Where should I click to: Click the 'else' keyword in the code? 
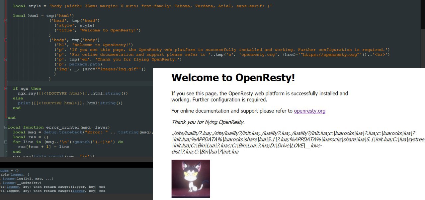(x=18, y=98)
